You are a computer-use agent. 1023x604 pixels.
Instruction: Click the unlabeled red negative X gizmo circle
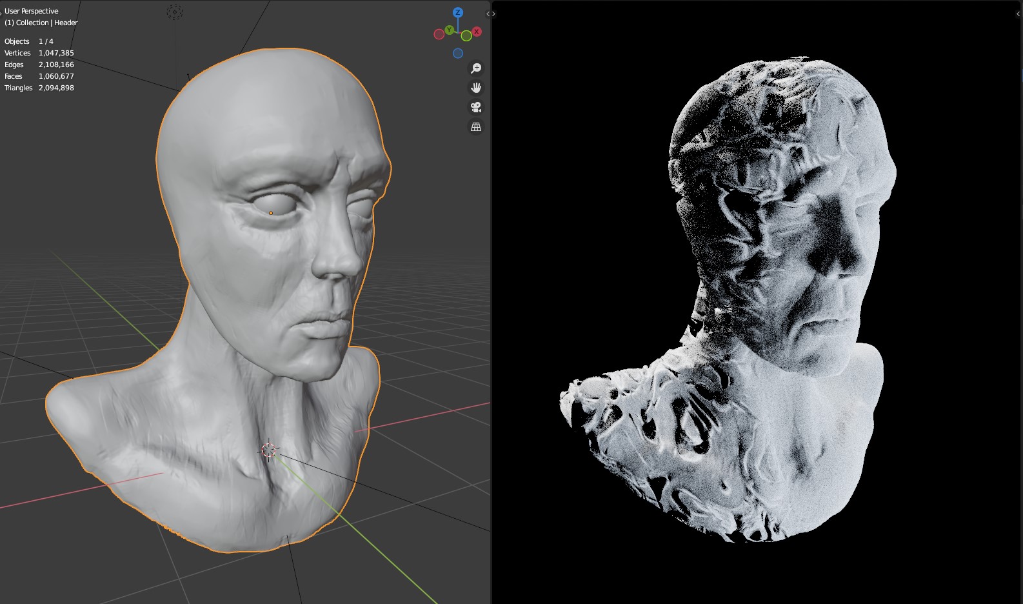click(x=439, y=34)
